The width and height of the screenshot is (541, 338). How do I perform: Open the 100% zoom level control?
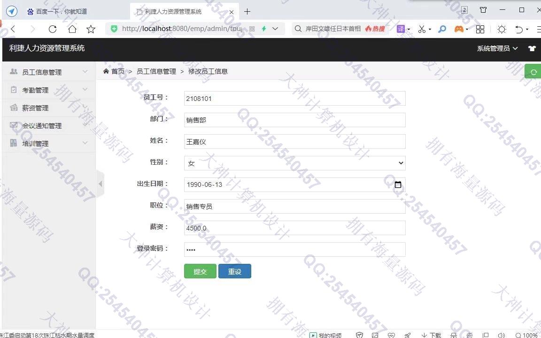[x=527, y=335]
